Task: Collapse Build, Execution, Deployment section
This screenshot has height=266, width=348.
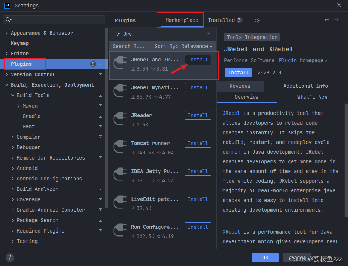Action: (7, 85)
